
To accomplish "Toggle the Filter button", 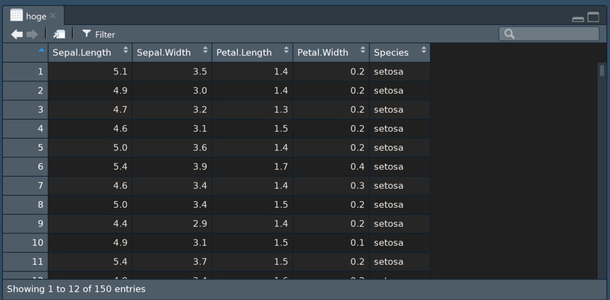I will [x=99, y=35].
